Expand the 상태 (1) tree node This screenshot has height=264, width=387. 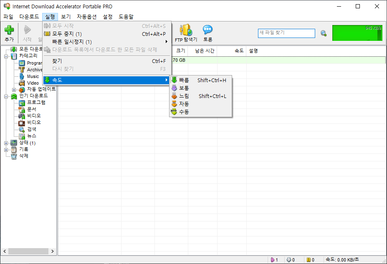(6, 143)
